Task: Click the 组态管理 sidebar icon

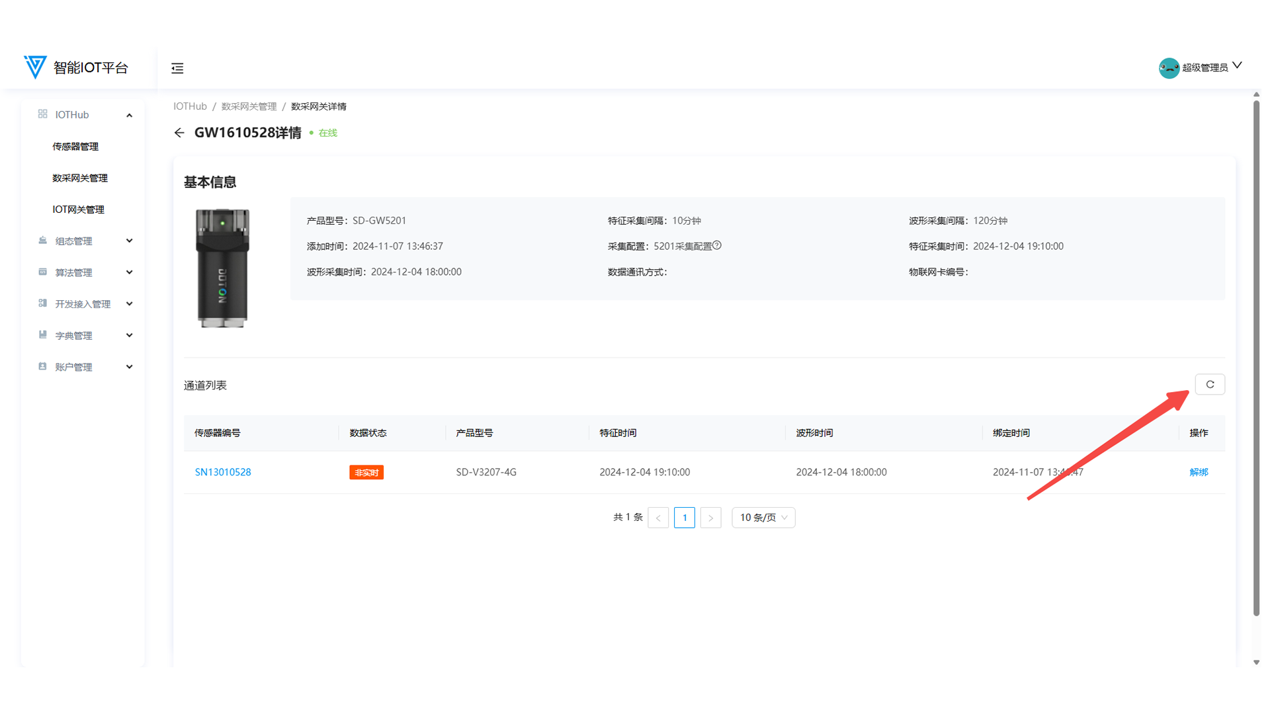Action: pyautogui.click(x=43, y=241)
